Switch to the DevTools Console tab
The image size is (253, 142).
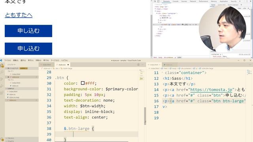(176, 1)
